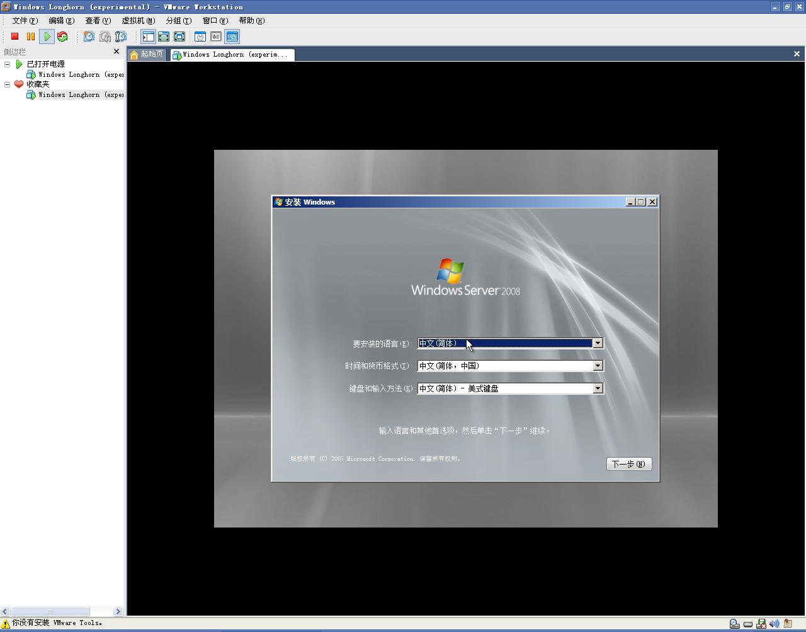Click the disconnected floppy status bar icon
Screen dimensions: 806x632
pos(761,624)
